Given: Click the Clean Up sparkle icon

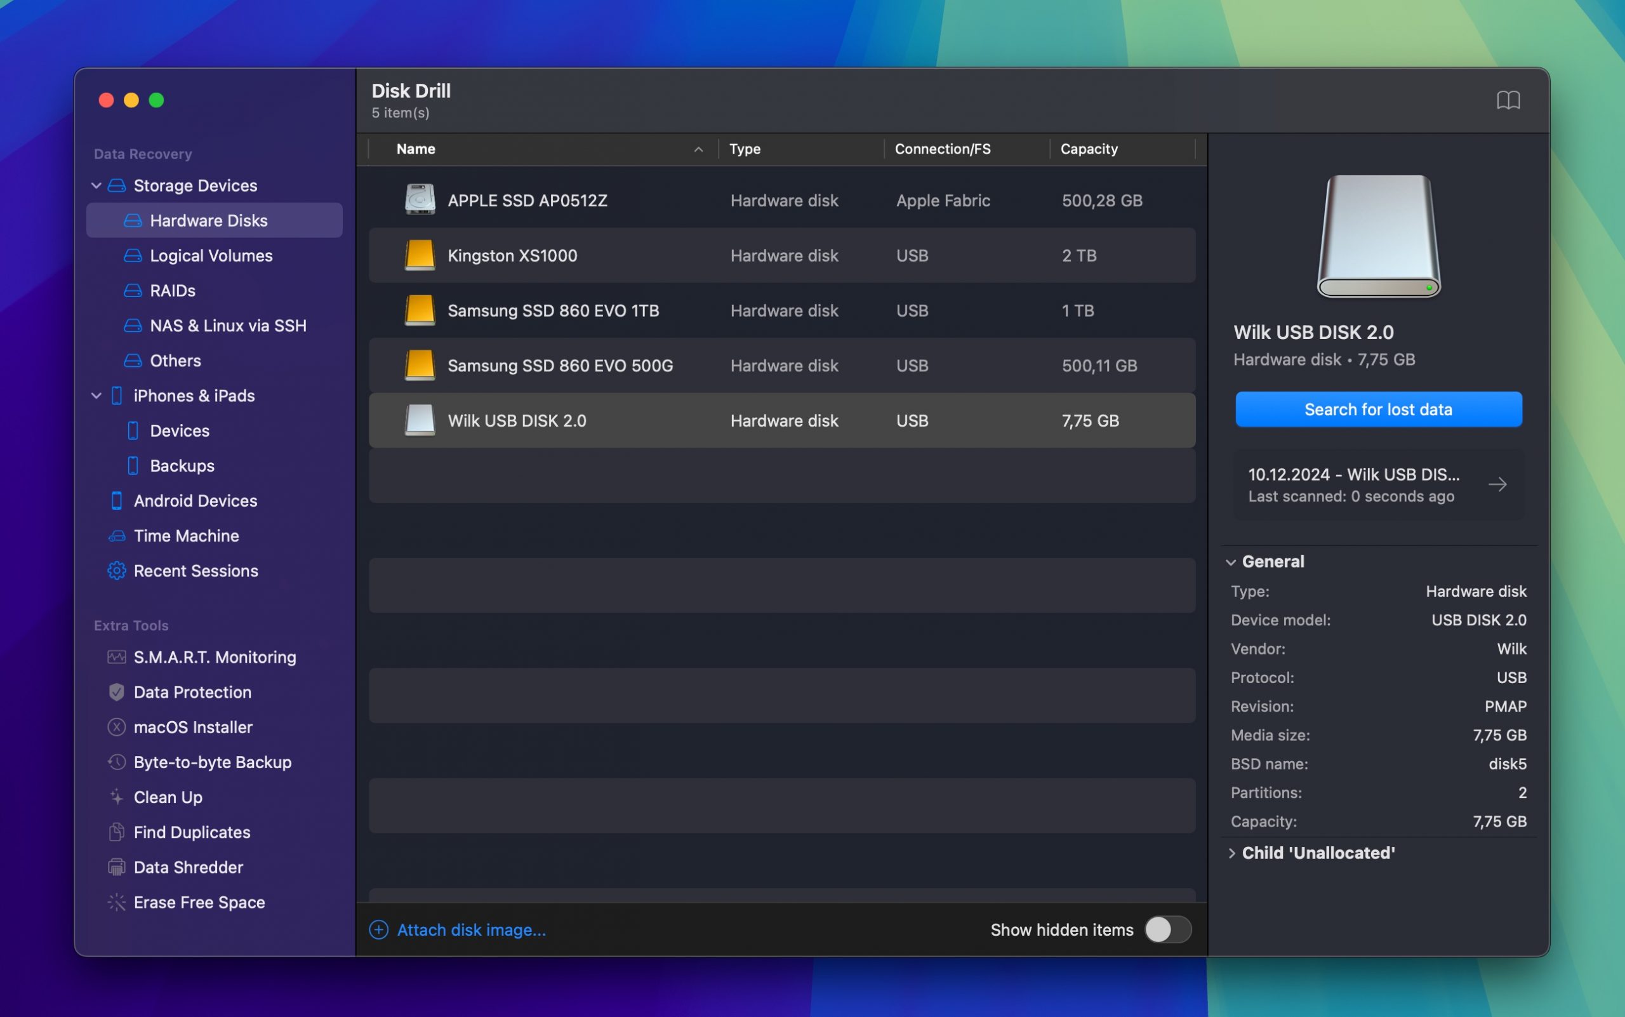Looking at the screenshot, I should [116, 797].
